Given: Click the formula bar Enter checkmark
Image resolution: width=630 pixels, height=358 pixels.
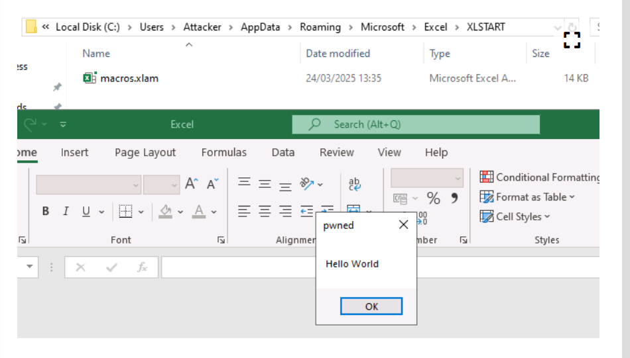Looking at the screenshot, I should coord(111,267).
